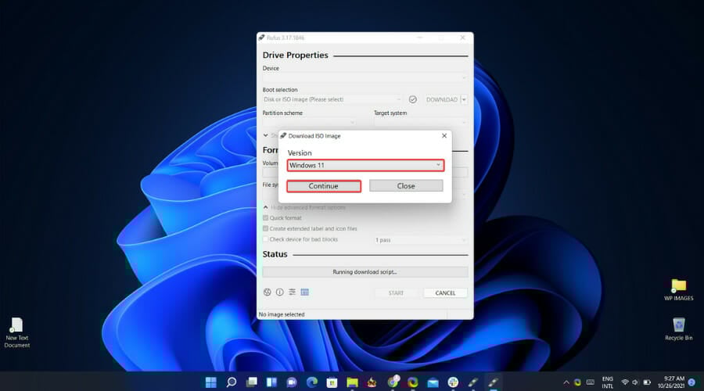Select Recycle Bin desktop icon
The image size is (704, 391).
pos(678,329)
